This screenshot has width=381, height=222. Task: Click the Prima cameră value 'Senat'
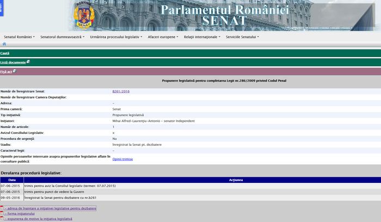116,109
